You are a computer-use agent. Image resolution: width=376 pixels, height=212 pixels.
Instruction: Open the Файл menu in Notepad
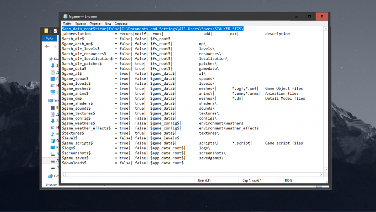coord(66,23)
